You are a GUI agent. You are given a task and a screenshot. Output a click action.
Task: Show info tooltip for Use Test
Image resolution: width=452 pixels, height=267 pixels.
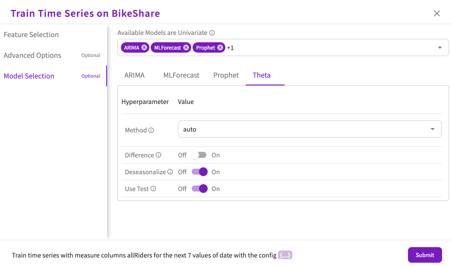(153, 188)
